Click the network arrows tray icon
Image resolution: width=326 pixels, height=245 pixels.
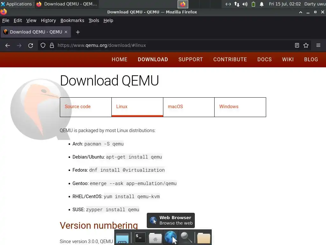pos(237,4)
